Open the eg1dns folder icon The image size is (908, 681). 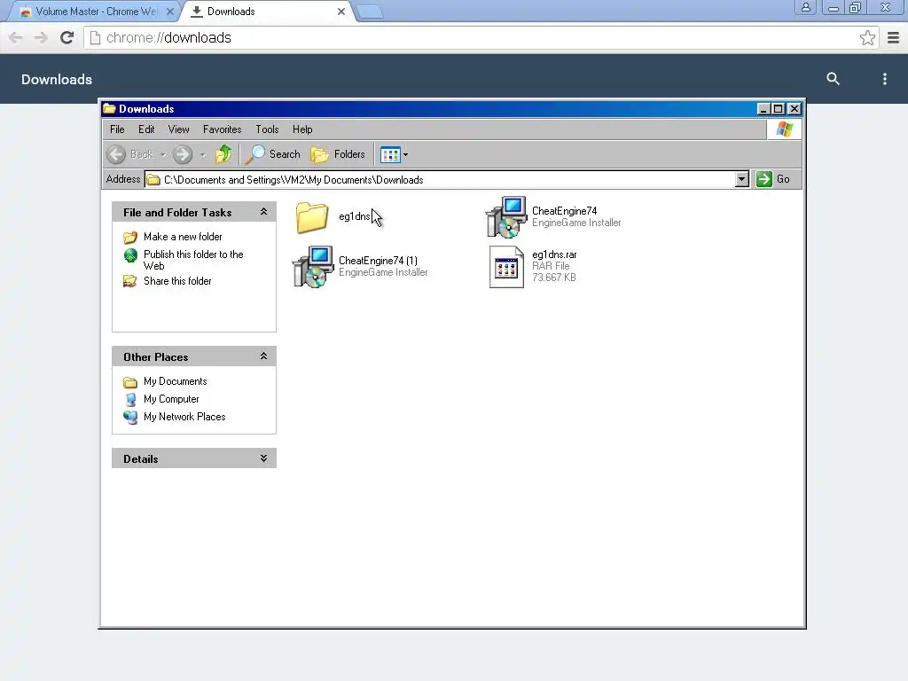pyautogui.click(x=312, y=217)
